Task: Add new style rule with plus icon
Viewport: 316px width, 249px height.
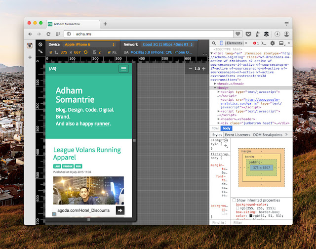Action: point(226,145)
